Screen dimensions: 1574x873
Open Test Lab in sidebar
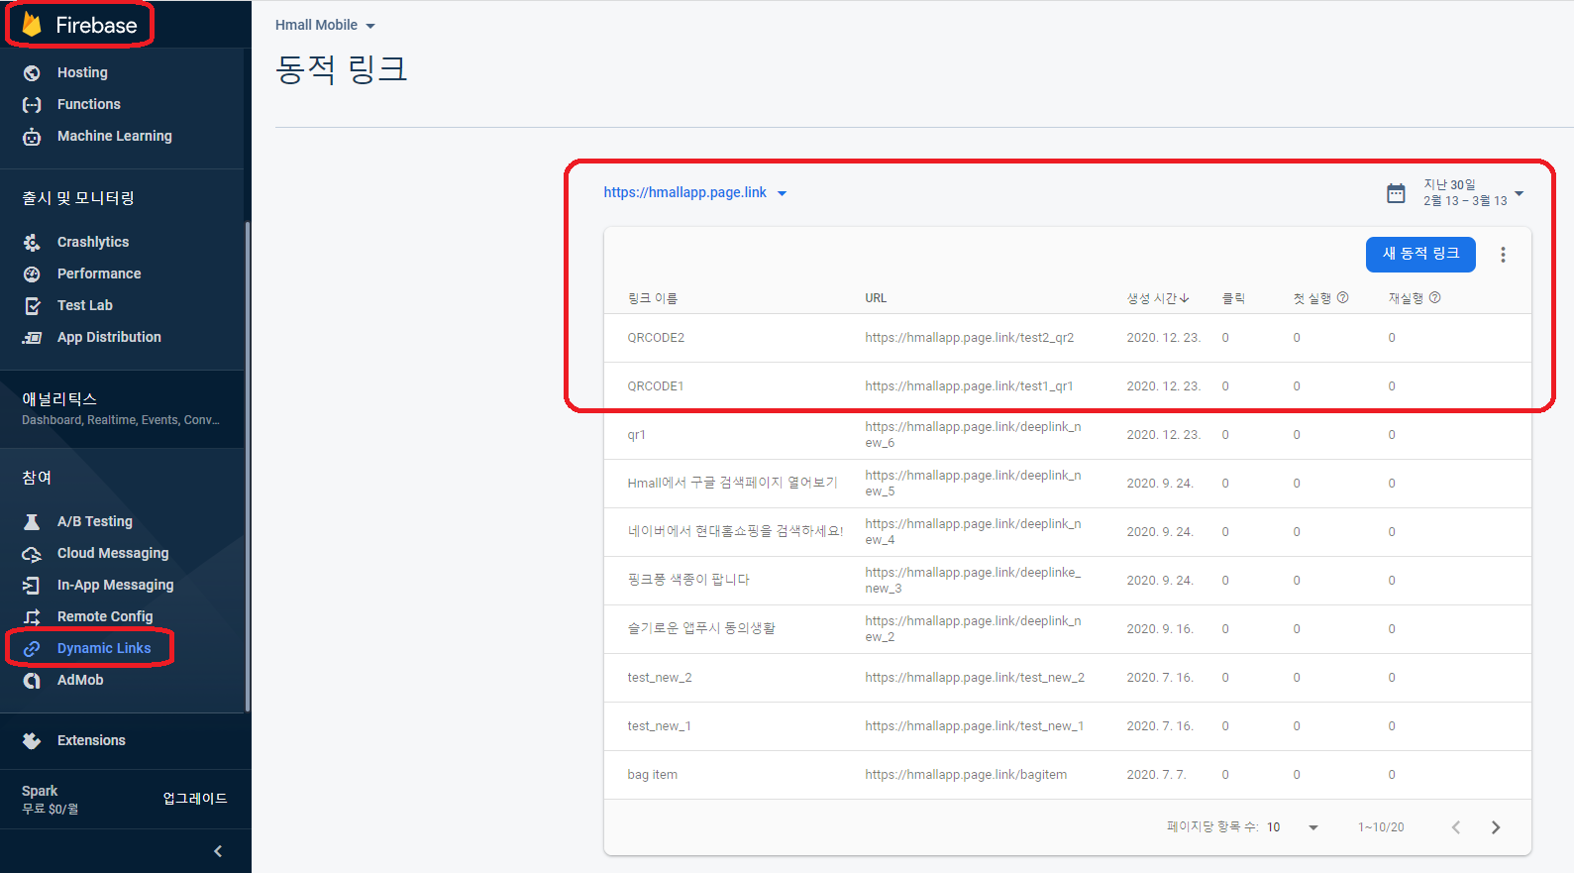[85, 305]
